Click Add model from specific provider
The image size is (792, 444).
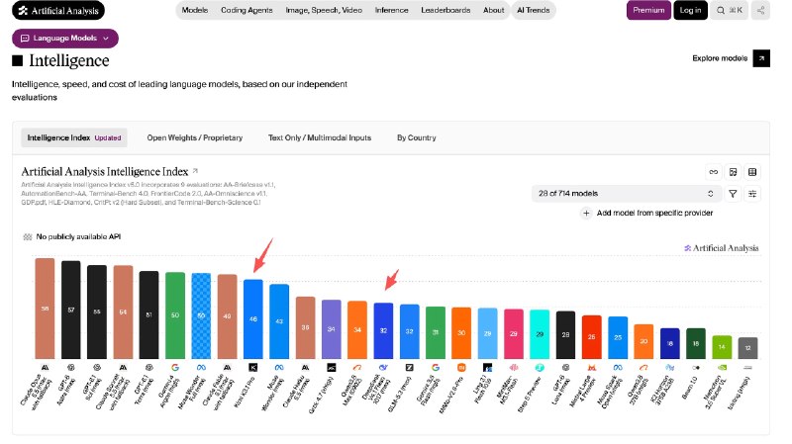coord(654,213)
